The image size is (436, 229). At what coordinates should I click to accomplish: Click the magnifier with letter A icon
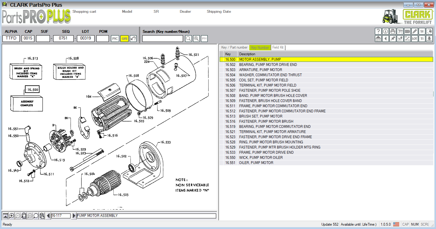[x=196, y=39]
